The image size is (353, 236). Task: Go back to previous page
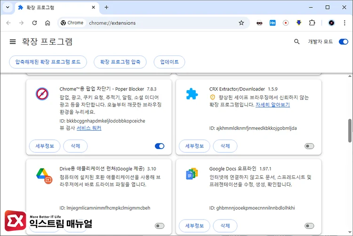click(x=8, y=23)
